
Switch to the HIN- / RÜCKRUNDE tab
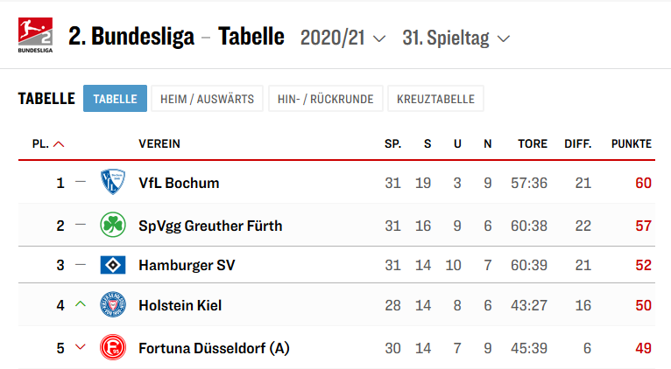point(326,99)
